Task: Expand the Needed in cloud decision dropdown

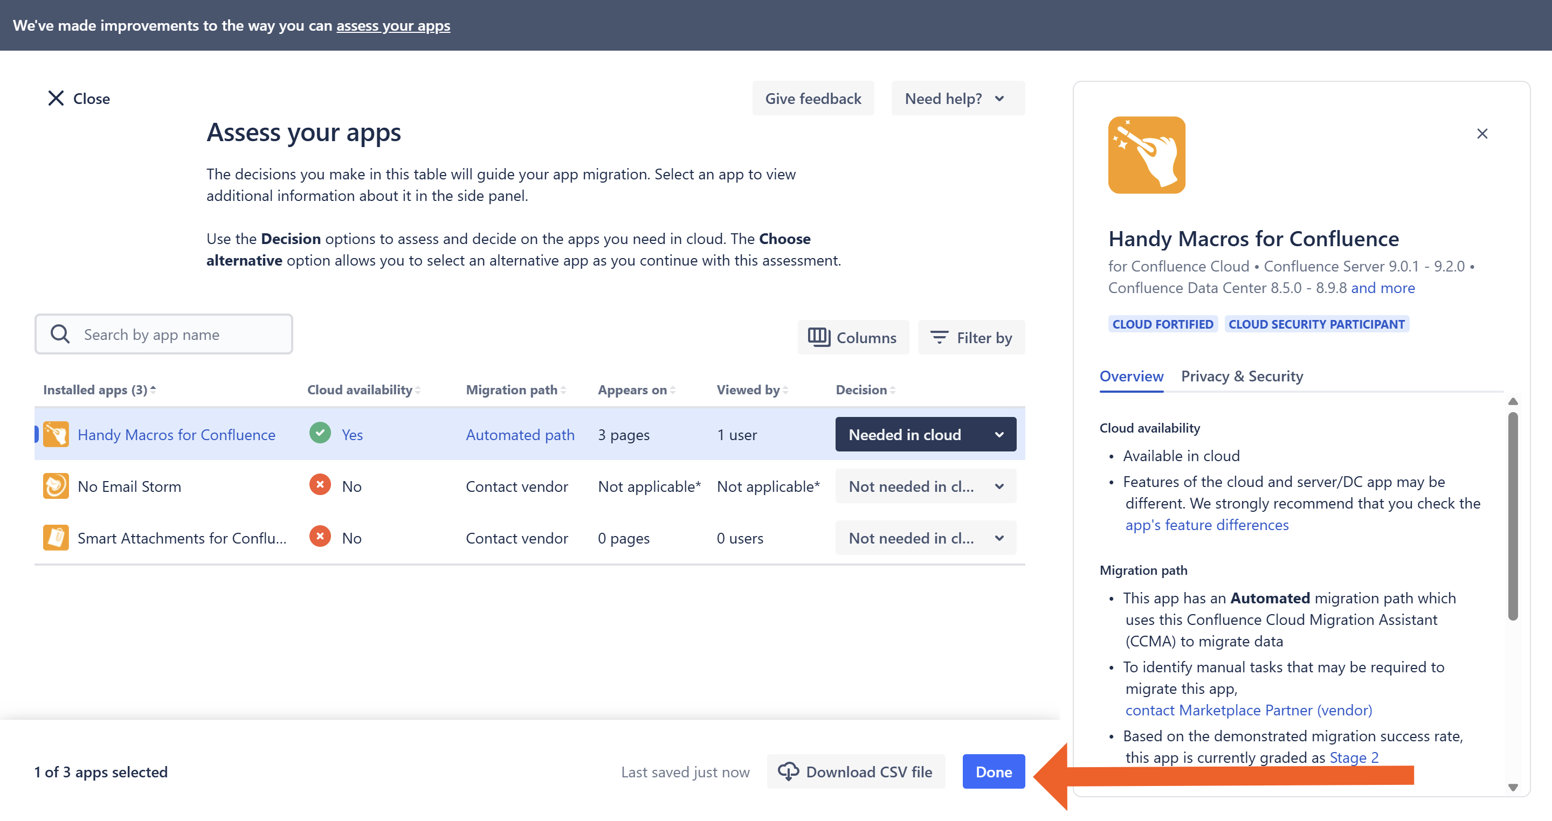Action: [x=925, y=435]
